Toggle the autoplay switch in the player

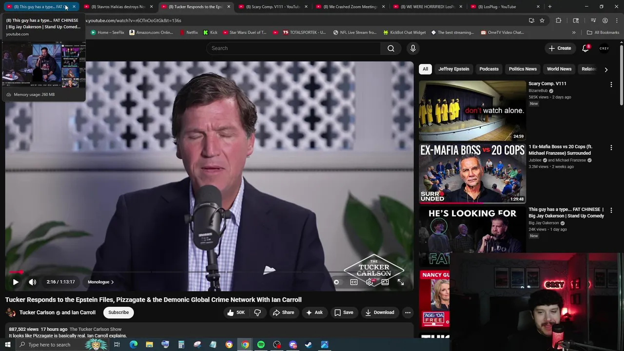coord(336,282)
